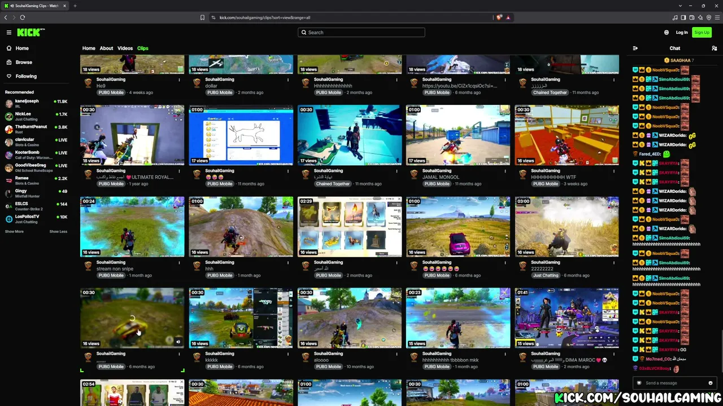Open kaneljoseph's recommended channel
This screenshot has height=406, width=723.
click(36, 103)
